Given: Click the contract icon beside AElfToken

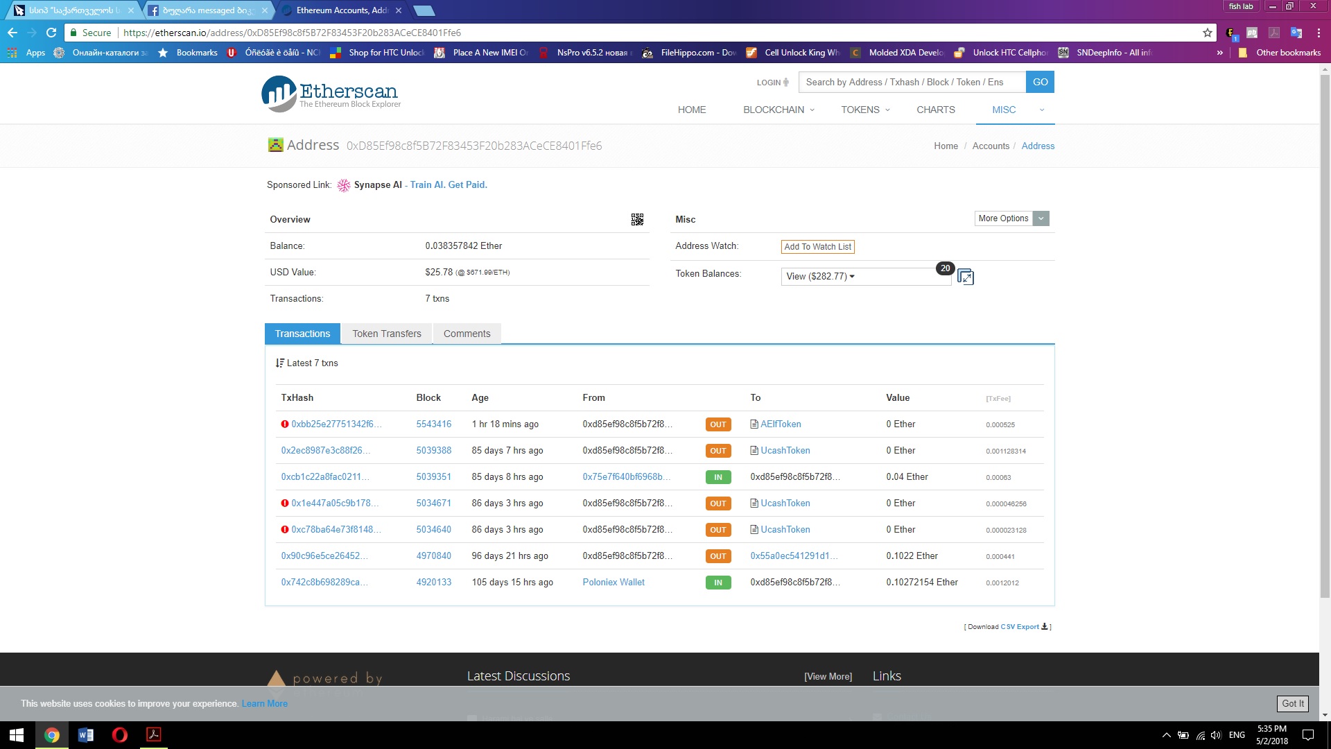Looking at the screenshot, I should click(x=754, y=424).
